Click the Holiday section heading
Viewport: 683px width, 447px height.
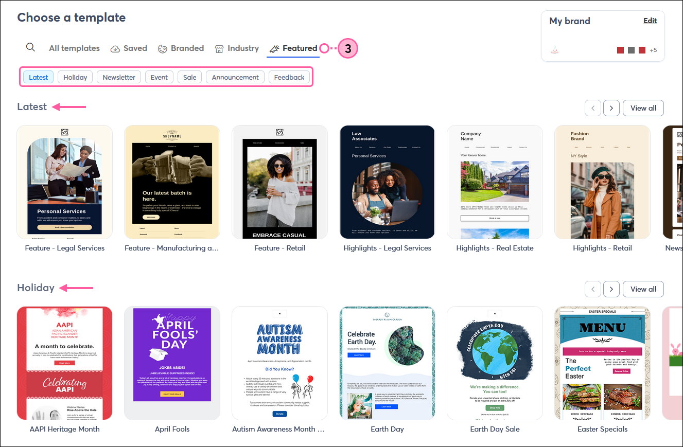36,288
